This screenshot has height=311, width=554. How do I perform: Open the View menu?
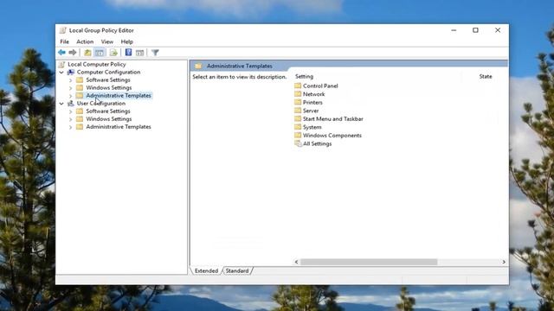pyautogui.click(x=107, y=41)
